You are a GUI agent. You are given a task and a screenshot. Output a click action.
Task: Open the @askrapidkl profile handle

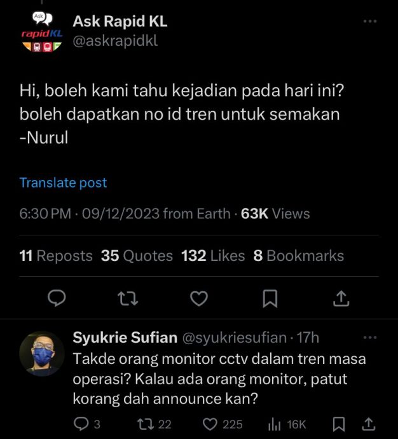pyautogui.click(x=115, y=41)
